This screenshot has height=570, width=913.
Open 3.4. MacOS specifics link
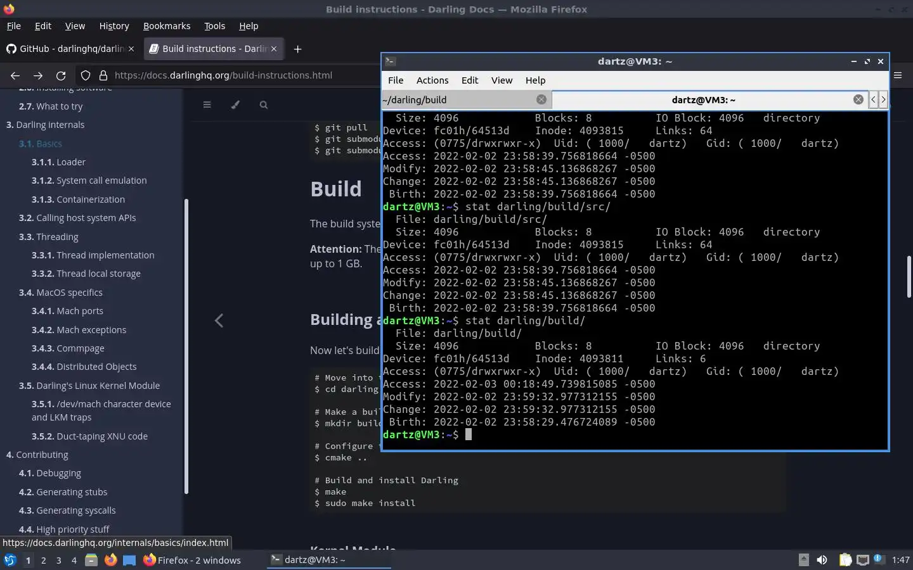tap(60, 293)
